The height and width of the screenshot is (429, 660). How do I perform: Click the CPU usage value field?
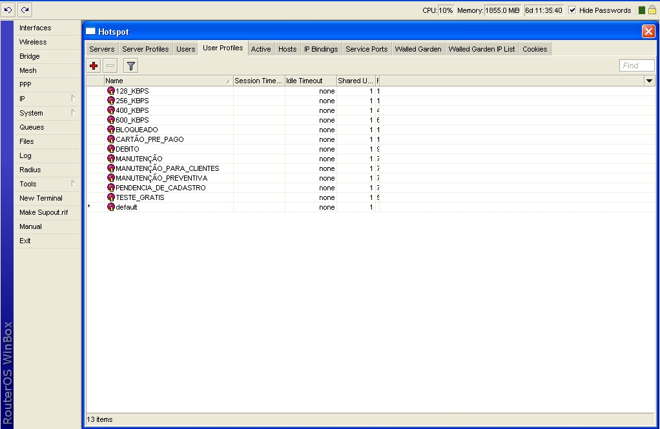446,10
